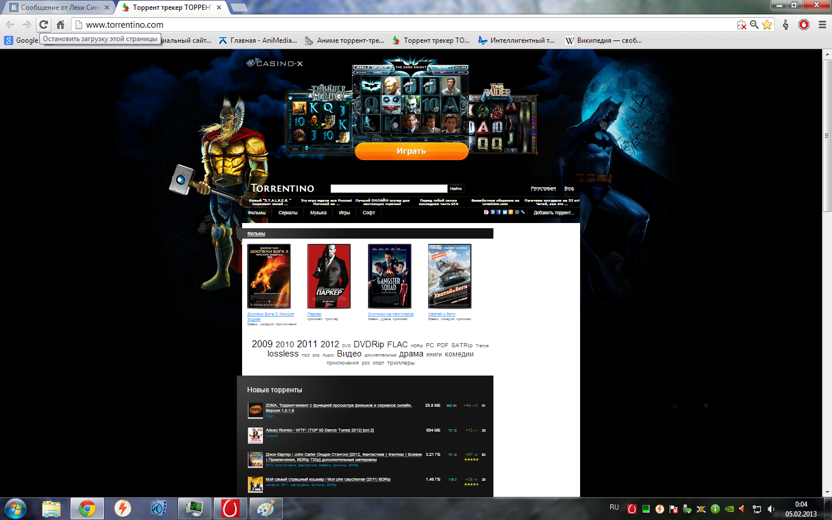Open the Паркер movie poster
The image size is (832, 520).
click(329, 276)
